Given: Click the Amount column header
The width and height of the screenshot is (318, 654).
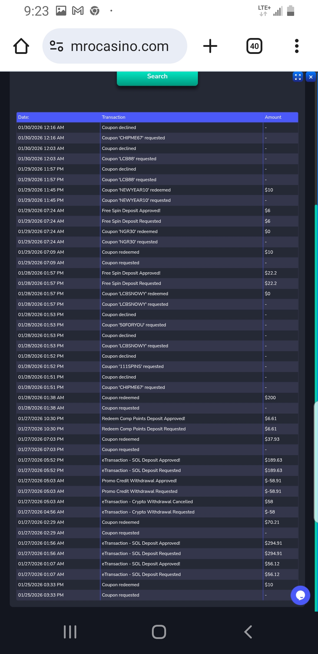Looking at the screenshot, I should 273,117.
